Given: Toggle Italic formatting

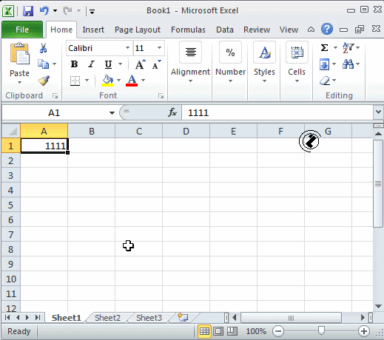Looking at the screenshot, I should point(92,64).
